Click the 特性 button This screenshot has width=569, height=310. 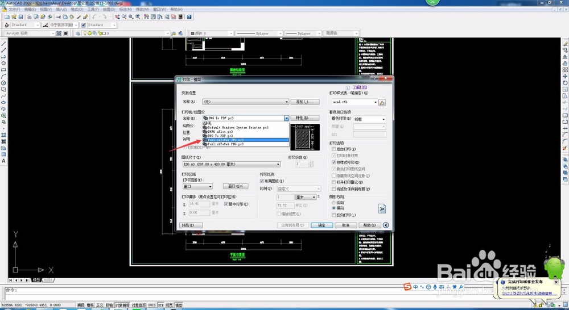pyautogui.click(x=305, y=118)
